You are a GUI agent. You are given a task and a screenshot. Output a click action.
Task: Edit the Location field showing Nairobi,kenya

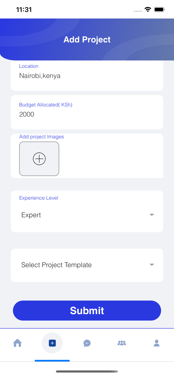(x=40, y=76)
